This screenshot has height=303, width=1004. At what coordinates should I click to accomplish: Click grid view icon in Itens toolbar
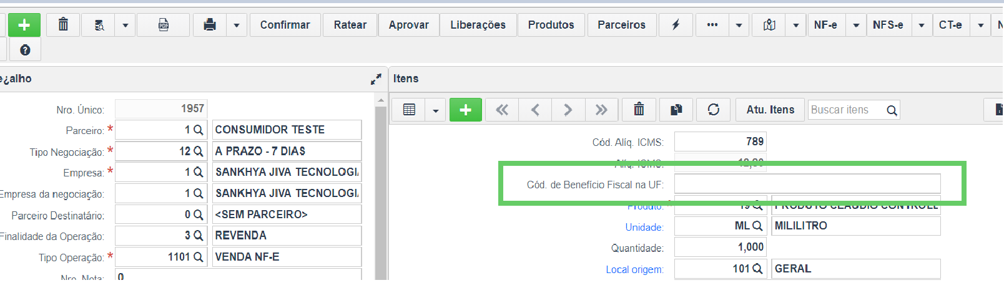coord(409,110)
